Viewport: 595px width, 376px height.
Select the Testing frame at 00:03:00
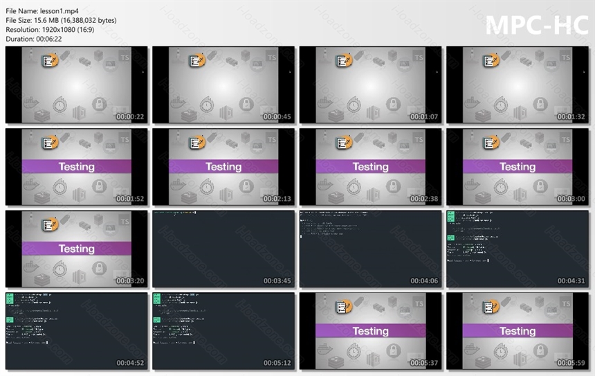tap(518, 167)
